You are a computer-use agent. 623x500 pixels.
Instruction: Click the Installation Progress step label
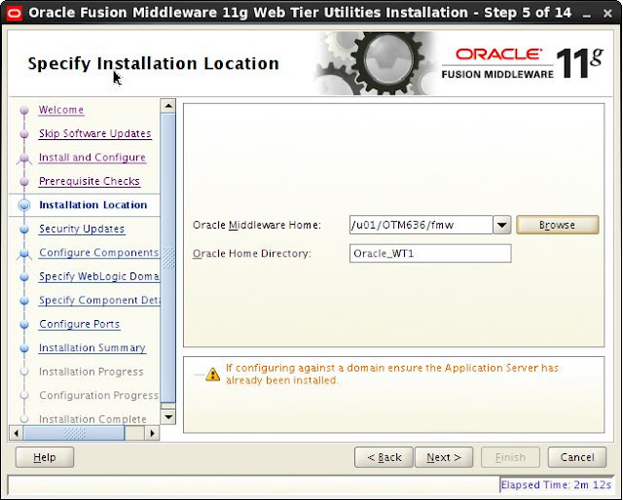point(91,372)
